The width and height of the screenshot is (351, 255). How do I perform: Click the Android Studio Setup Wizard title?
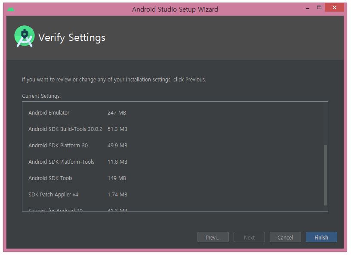[x=175, y=9]
